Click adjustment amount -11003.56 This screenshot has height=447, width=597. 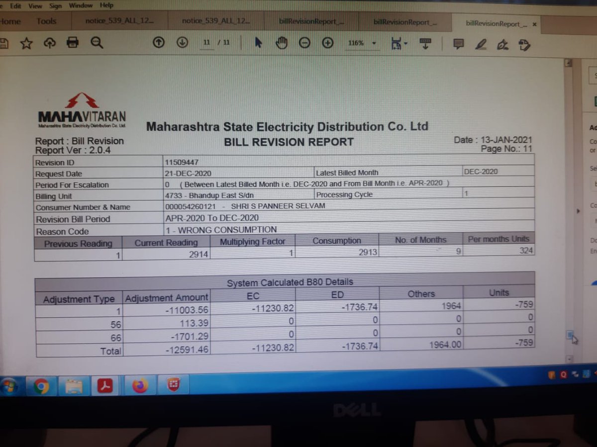[187, 310]
